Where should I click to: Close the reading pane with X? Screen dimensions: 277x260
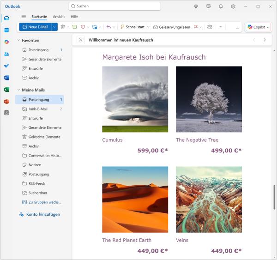tap(80, 40)
